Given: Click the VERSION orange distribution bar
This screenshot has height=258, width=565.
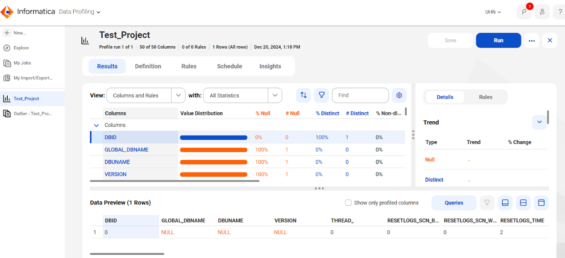Looking at the screenshot, I should pos(214,174).
